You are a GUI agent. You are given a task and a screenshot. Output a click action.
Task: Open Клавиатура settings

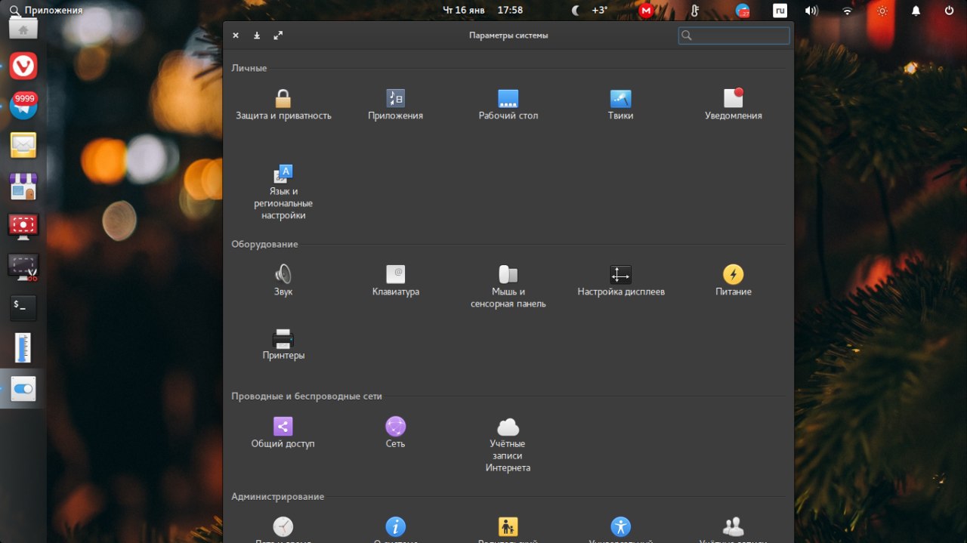coord(395,281)
